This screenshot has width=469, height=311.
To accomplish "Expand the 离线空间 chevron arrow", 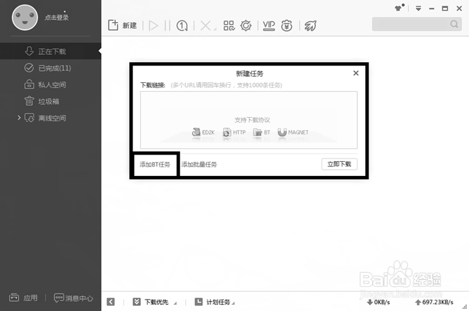I will [19, 118].
